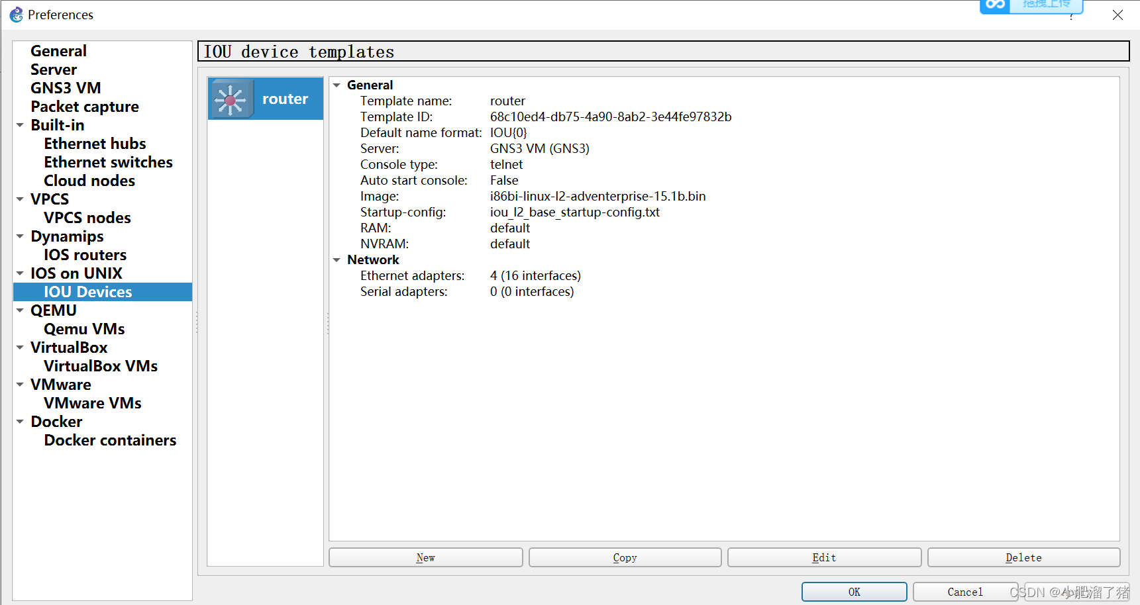This screenshot has width=1140, height=605.
Task: Collapse the Network details group
Action: click(337, 260)
